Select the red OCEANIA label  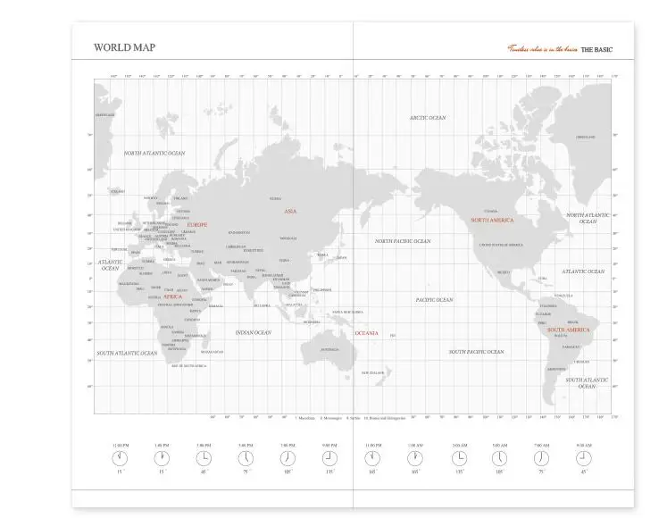366,333
